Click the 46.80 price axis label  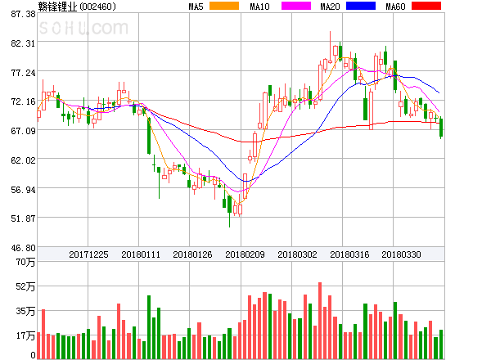tap(23, 248)
